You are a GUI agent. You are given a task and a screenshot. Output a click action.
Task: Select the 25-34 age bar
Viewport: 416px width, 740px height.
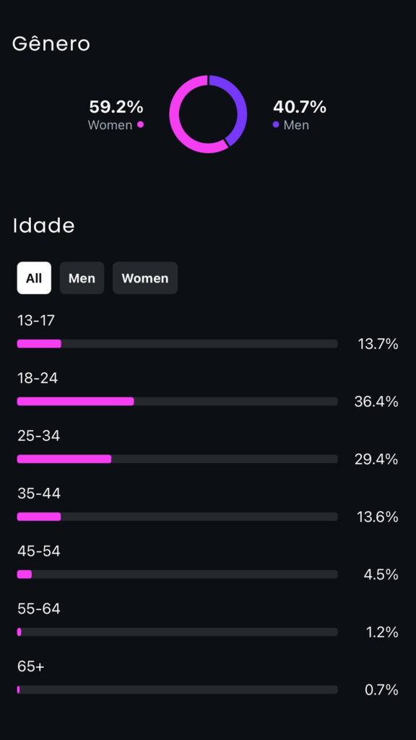pyautogui.click(x=178, y=459)
